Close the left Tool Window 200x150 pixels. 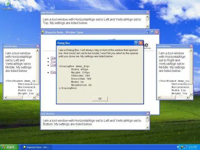coord(37,46)
